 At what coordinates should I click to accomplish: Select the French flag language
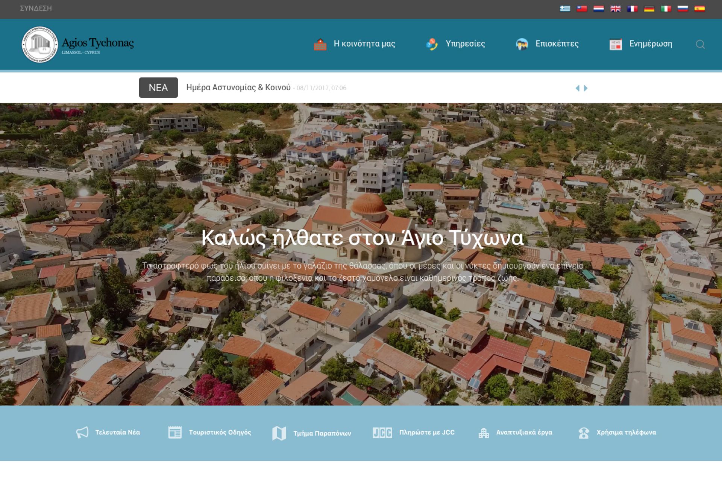pos(632,9)
